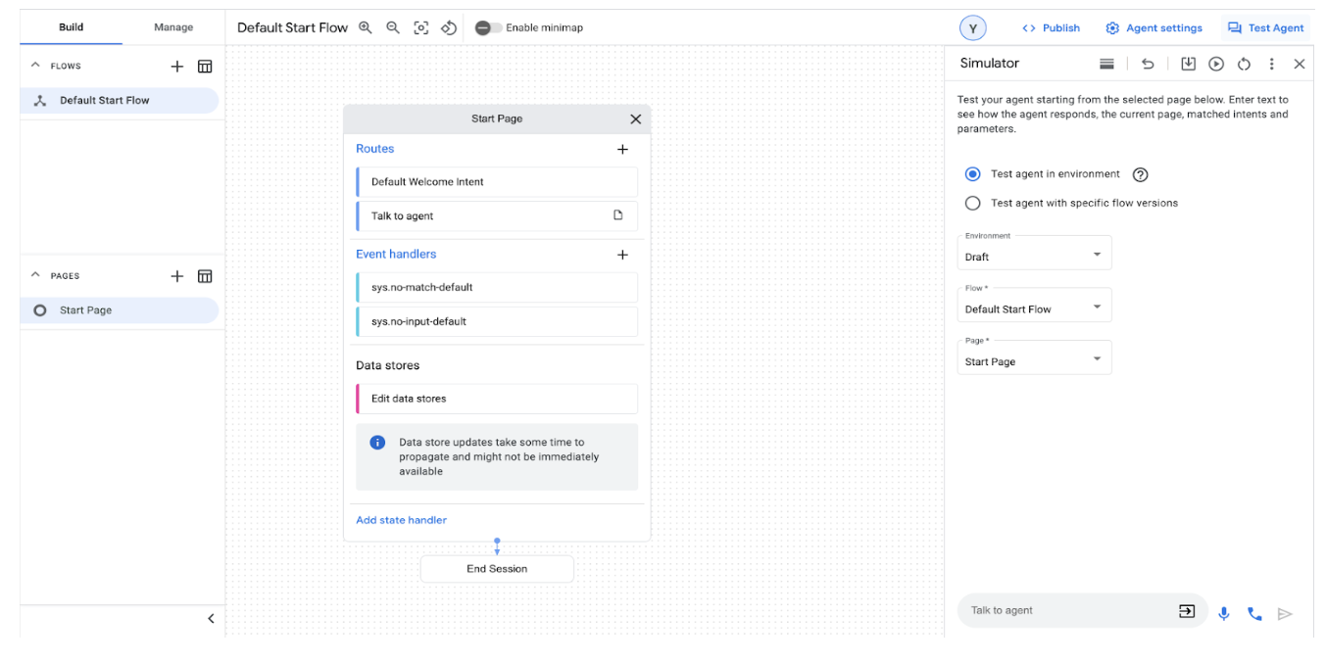Reset the simulator conversation
The image size is (1325, 664).
point(1244,64)
